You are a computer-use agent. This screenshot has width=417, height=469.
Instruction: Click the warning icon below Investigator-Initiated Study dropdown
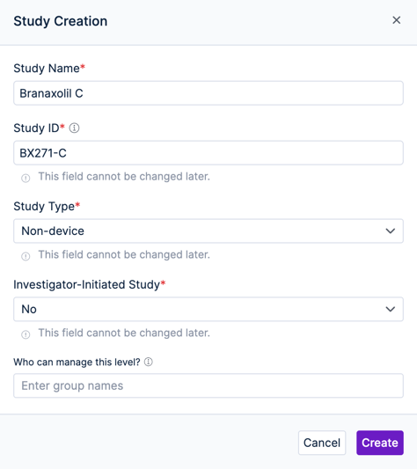coord(26,334)
